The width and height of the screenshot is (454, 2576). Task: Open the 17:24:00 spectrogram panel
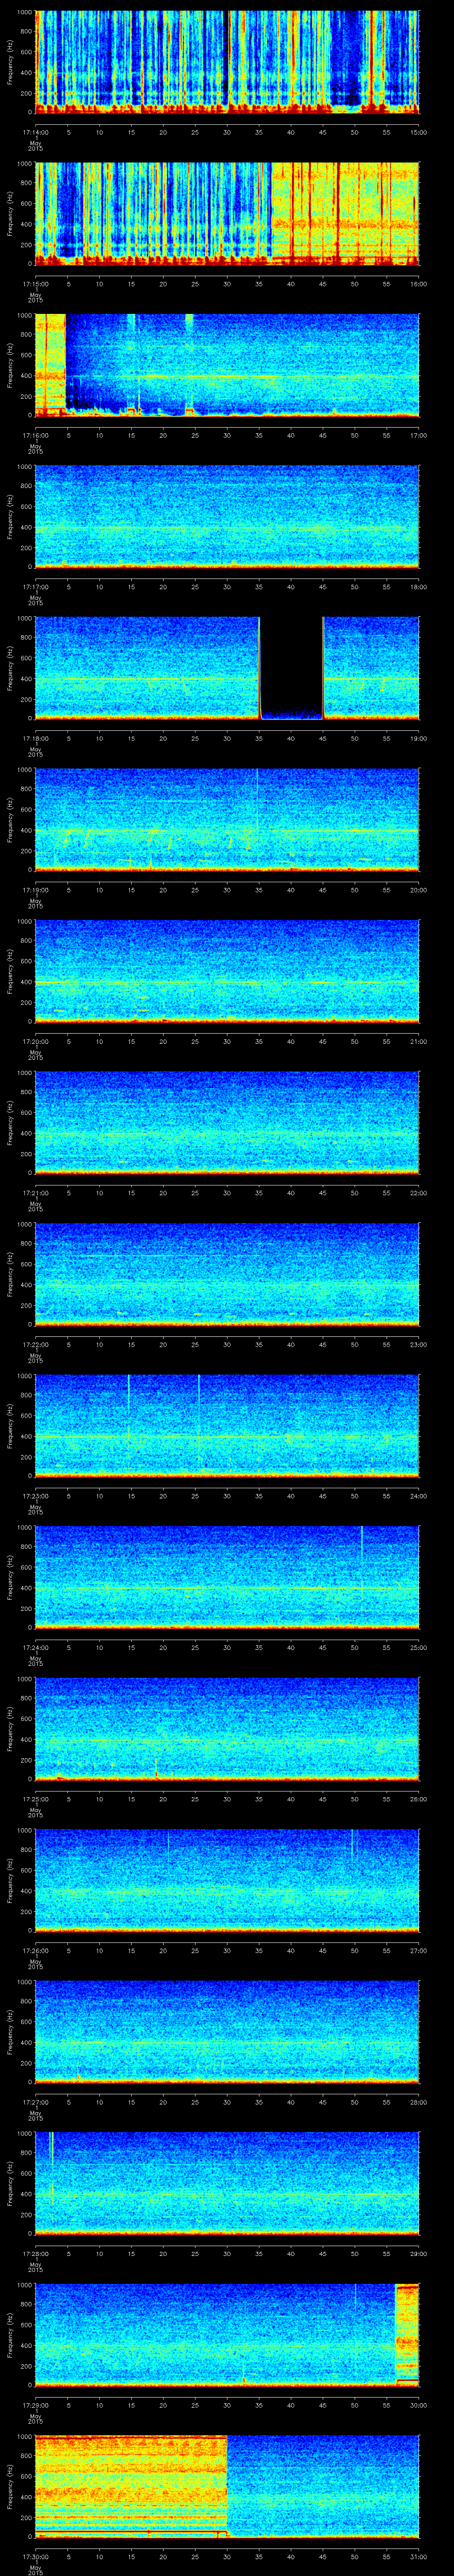227,1577
